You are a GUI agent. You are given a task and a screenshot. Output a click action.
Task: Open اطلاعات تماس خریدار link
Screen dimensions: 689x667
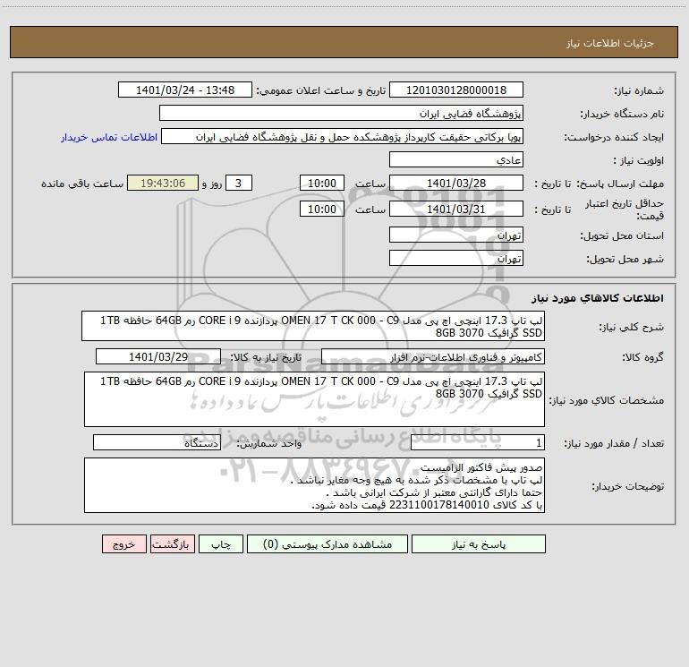[109, 137]
